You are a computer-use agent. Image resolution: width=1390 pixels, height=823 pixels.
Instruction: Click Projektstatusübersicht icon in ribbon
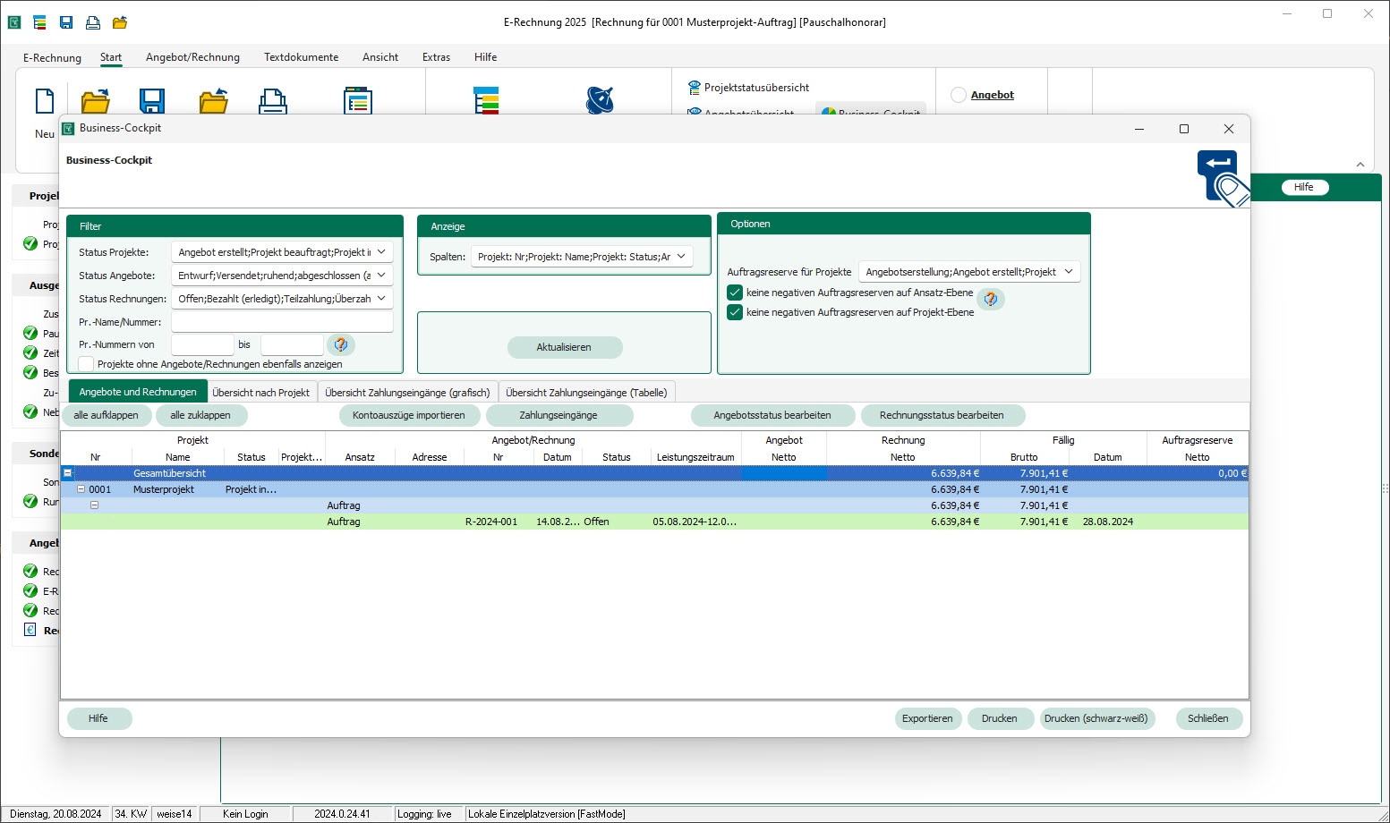click(x=694, y=88)
